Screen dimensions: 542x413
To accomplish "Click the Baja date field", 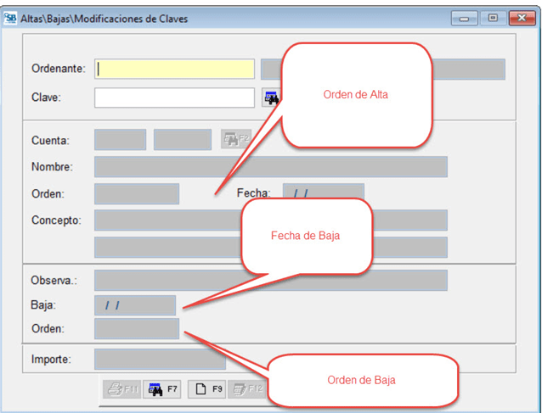I will [135, 305].
